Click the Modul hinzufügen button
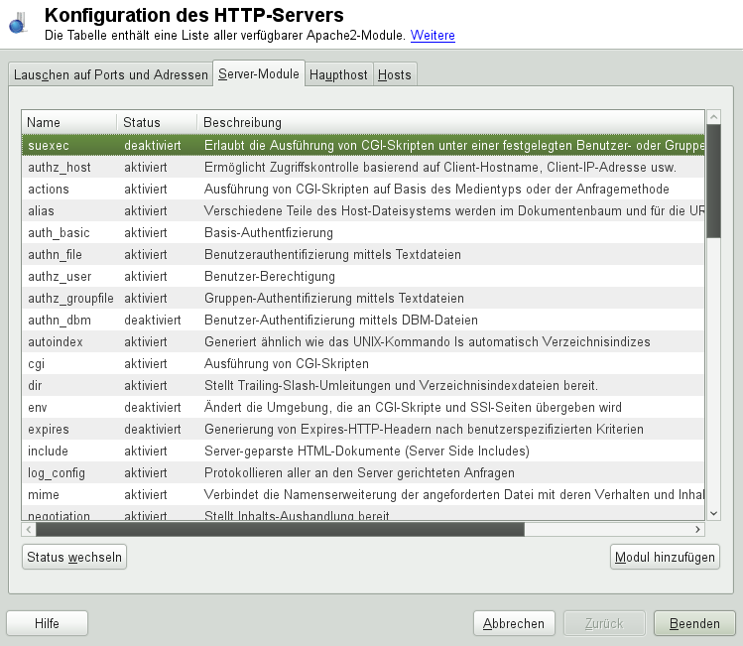 (665, 557)
